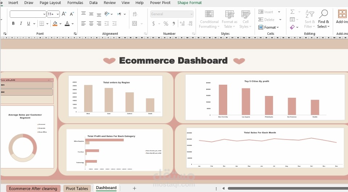Image resolution: width=348 pixels, height=192 pixels.
Task: Open Conditional Formatting menu
Action: click(209, 19)
